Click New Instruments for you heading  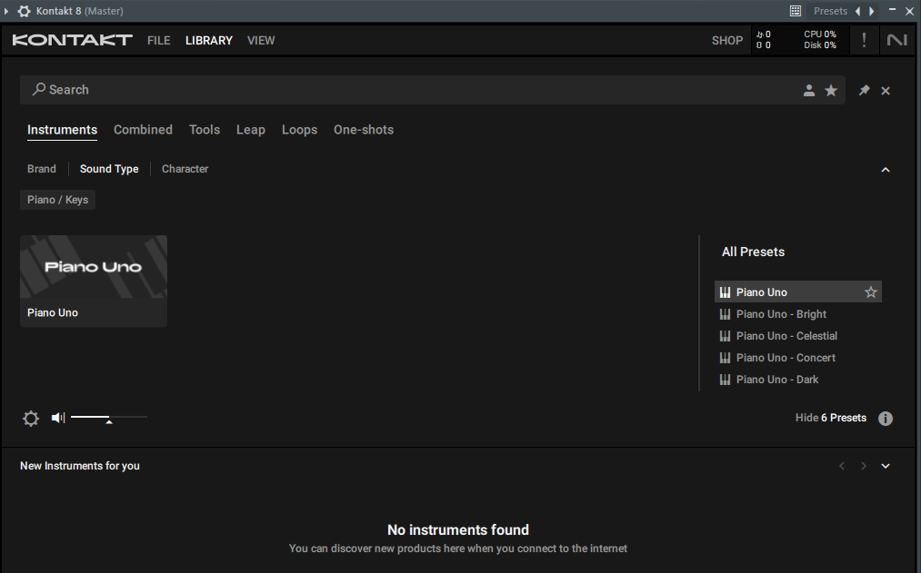80,466
